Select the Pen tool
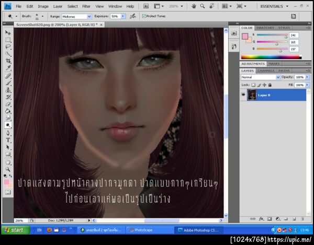This screenshot has width=314, height=245. (8, 133)
